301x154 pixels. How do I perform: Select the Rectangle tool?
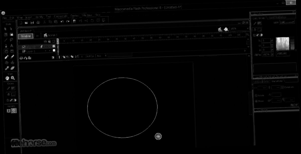[x=12, y=51]
